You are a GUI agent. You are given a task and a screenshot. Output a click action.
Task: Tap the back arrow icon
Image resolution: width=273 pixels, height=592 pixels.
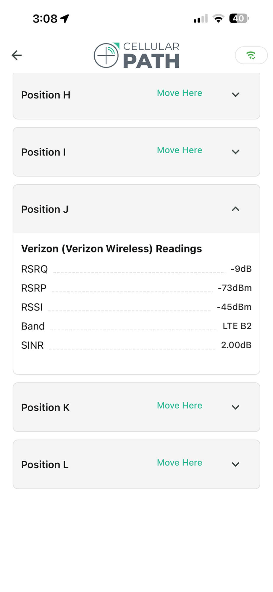tap(17, 55)
